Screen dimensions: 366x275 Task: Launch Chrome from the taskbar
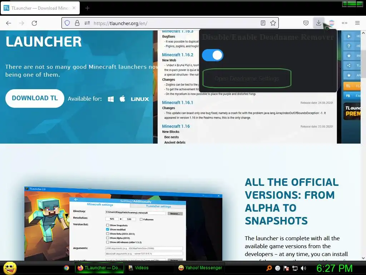point(66,268)
